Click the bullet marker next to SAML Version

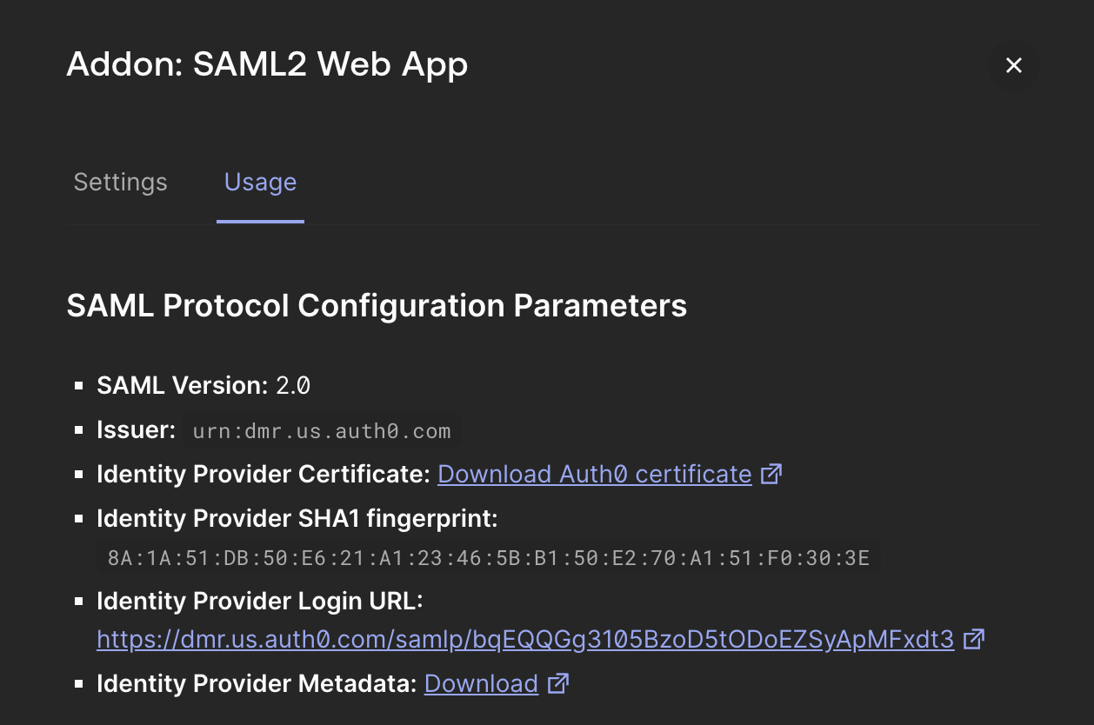coord(77,383)
